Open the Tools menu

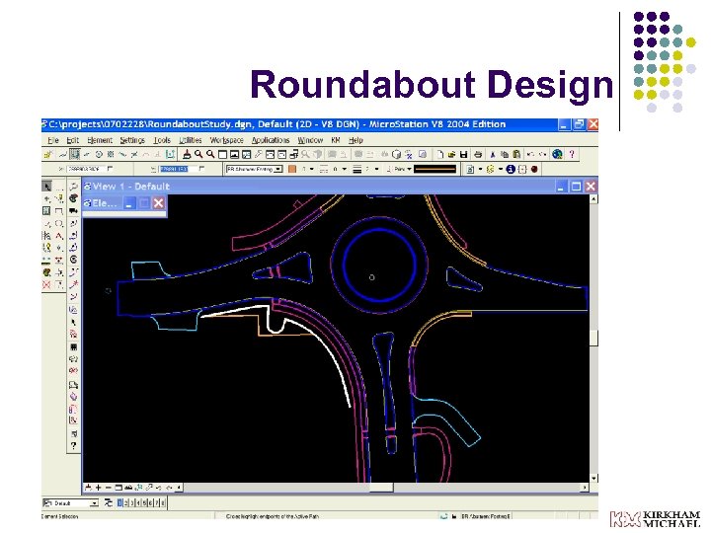pos(162,140)
